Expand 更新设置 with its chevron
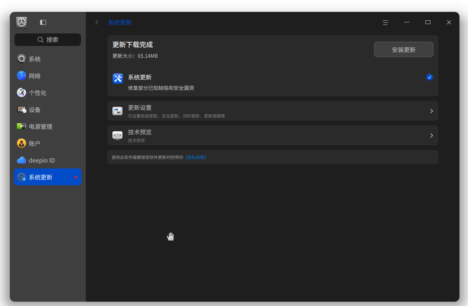This screenshot has height=306, width=468. coord(432,111)
